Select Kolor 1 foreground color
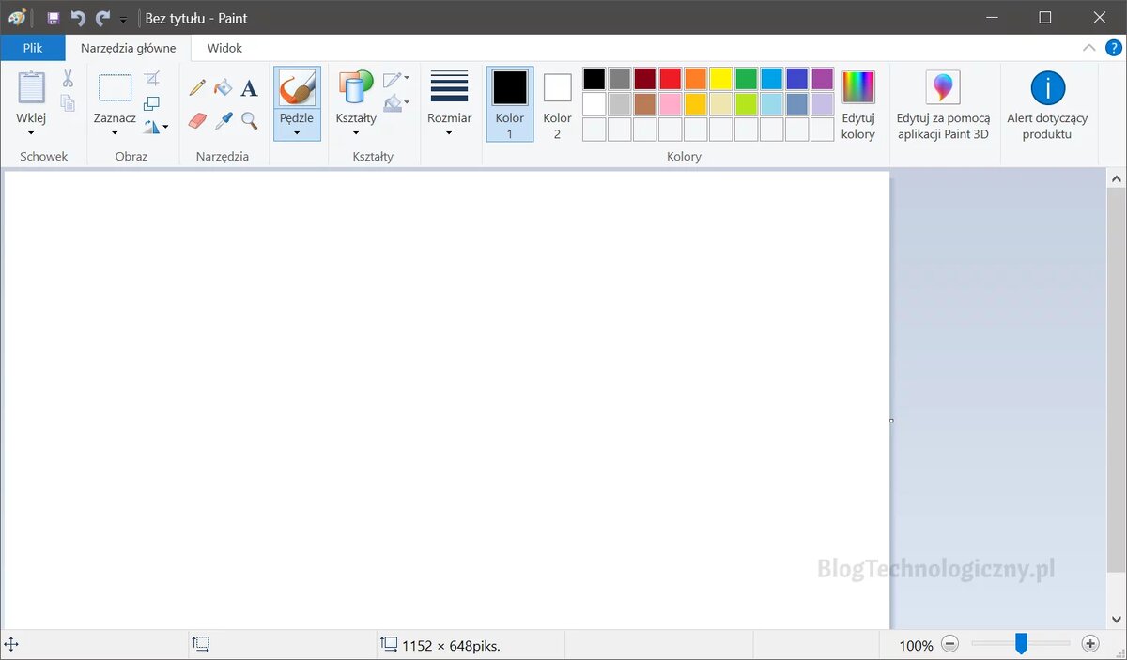 pyautogui.click(x=510, y=104)
